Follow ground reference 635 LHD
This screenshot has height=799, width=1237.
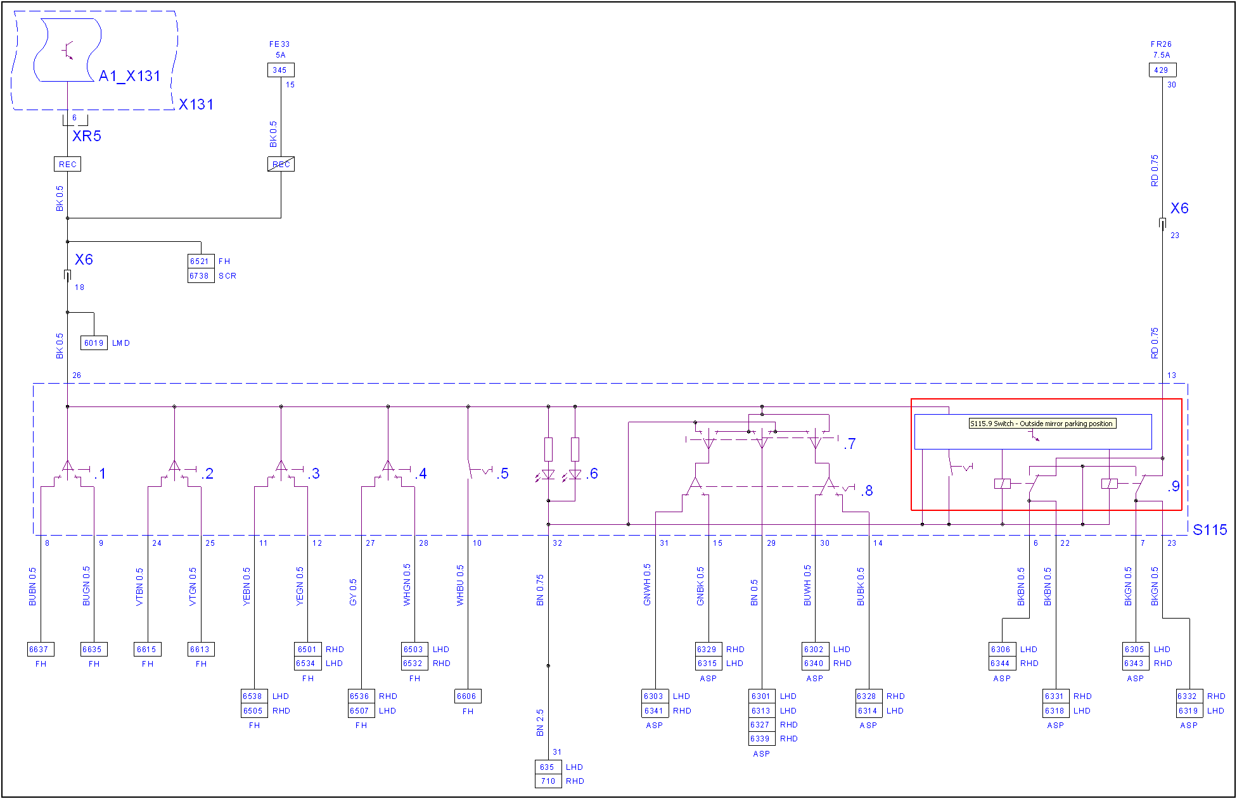(548, 767)
